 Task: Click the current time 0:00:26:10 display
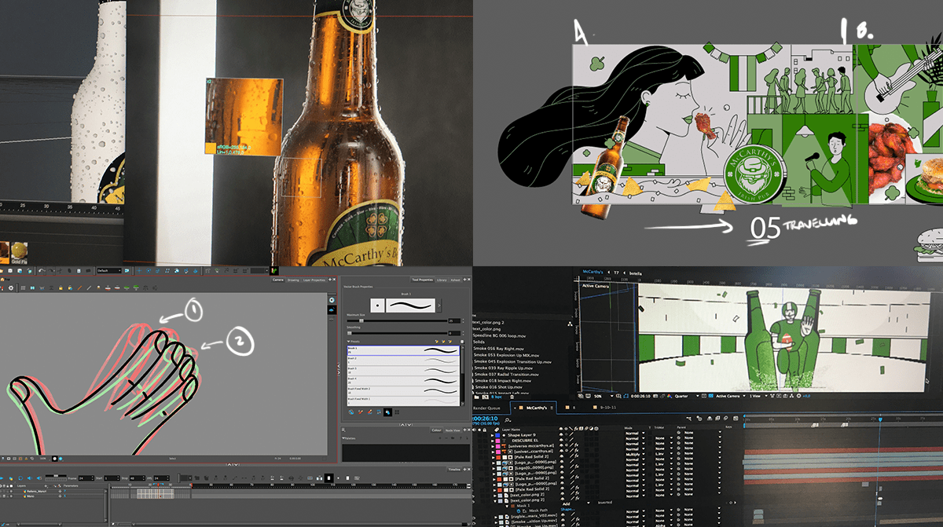click(485, 419)
